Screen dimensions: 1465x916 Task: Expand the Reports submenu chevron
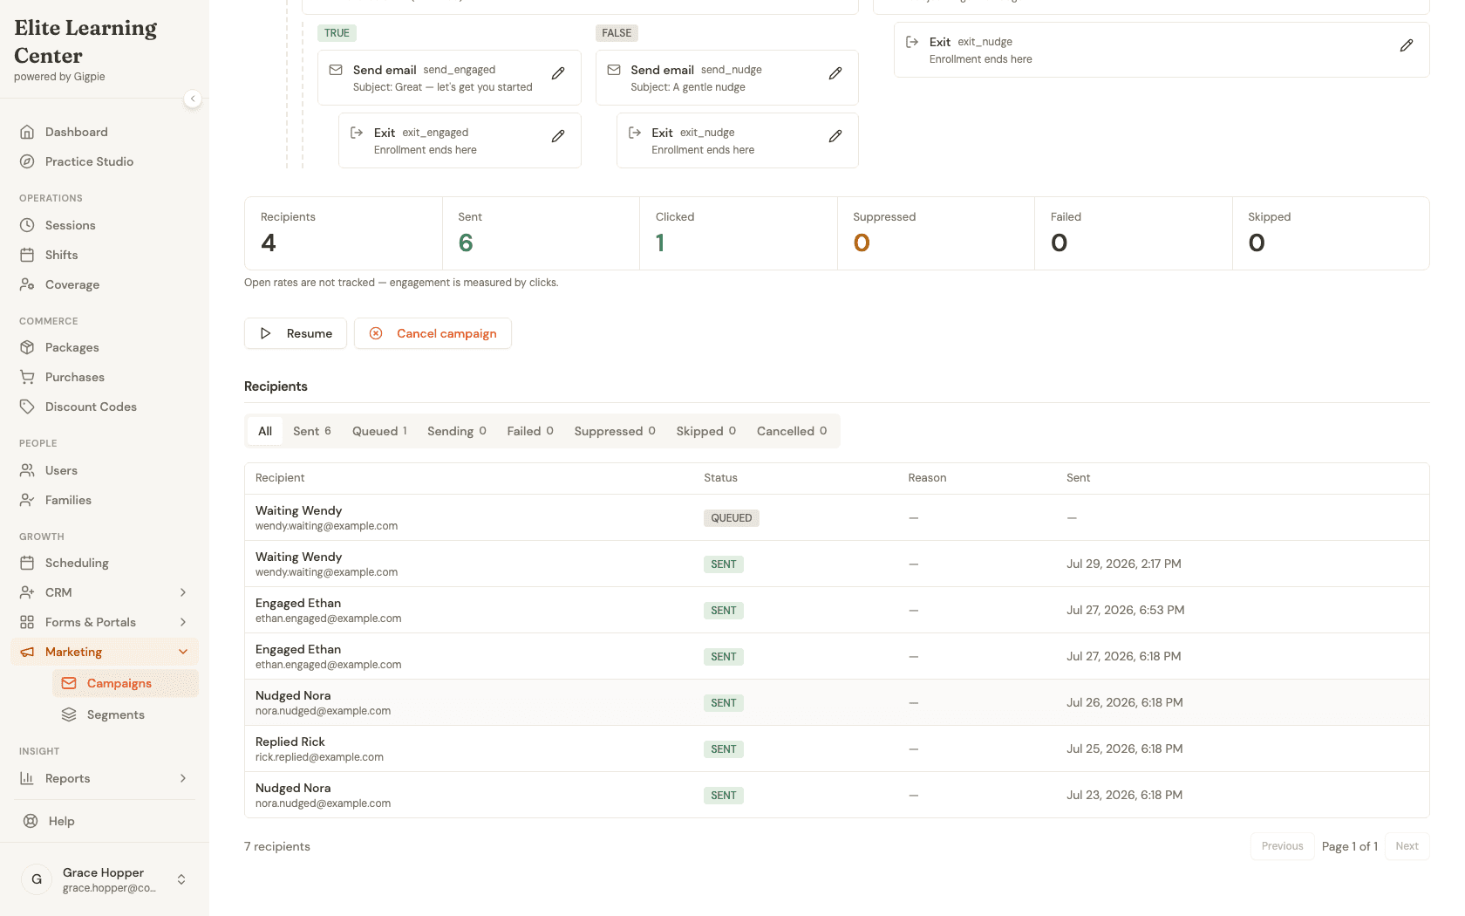(x=183, y=778)
